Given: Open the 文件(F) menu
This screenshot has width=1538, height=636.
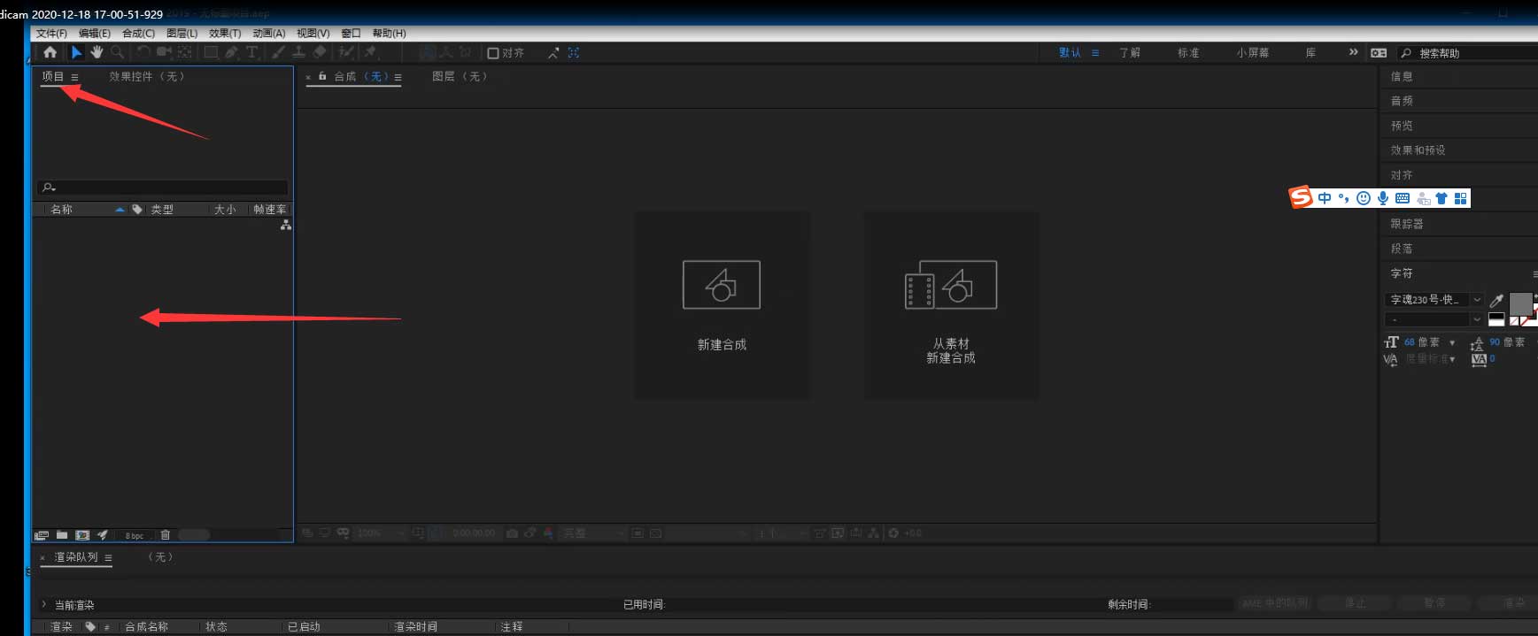Looking at the screenshot, I should pyautogui.click(x=51, y=33).
